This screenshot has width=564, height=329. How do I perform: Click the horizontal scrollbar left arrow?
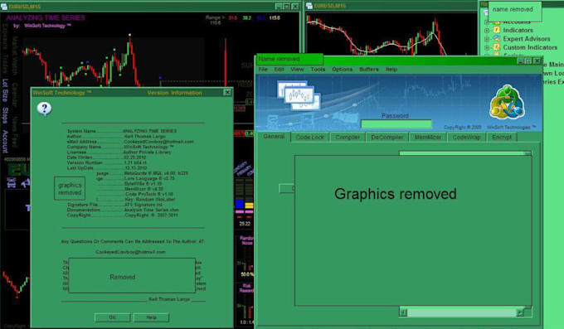click(404, 312)
